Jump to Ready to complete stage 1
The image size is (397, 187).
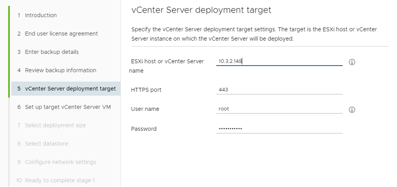(59, 181)
